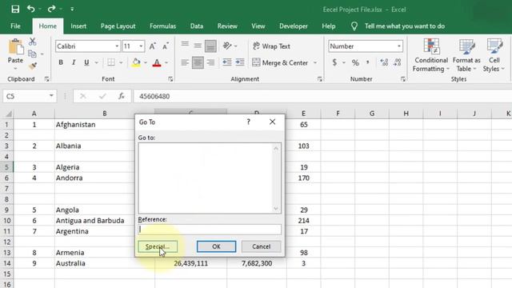Toggle underline formatting

pos(86,62)
